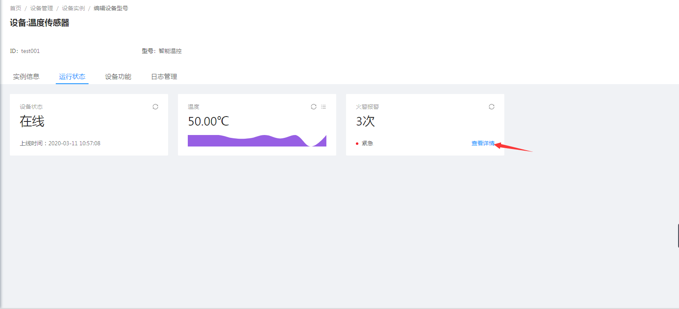Open the 设备功能 tab
Viewport: 679px width, 309px height.
pos(118,77)
